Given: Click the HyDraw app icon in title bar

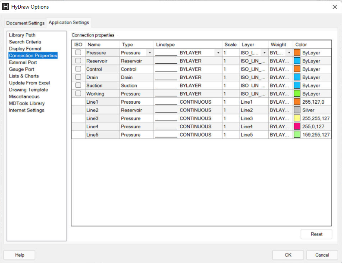Looking at the screenshot, I should point(6,7).
